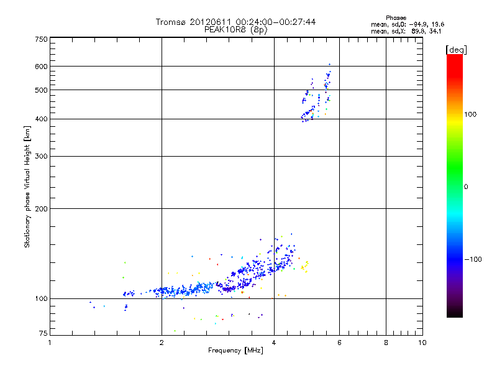This screenshot has width=497, height=373.
Task: Click the '[deg]' colorbar unit label
Action: click(456, 50)
